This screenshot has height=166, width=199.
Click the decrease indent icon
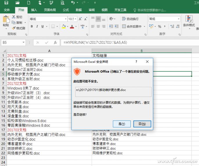(x=111, y=26)
